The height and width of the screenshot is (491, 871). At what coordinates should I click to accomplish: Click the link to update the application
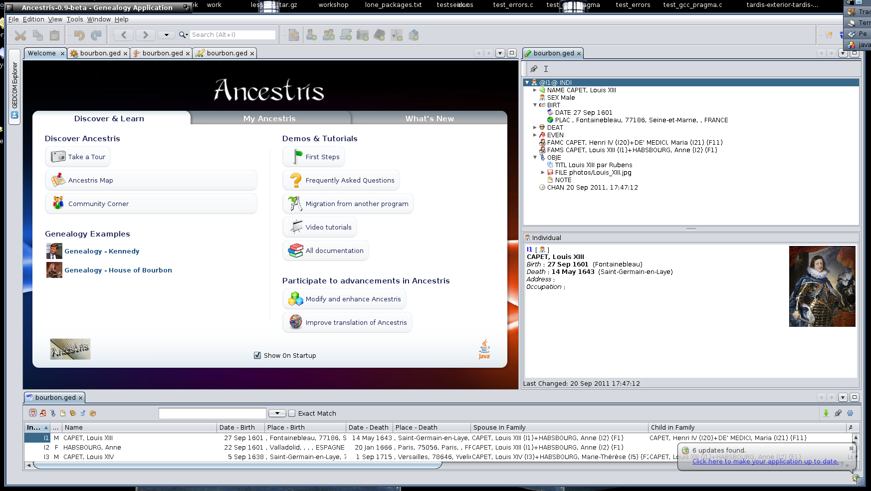coord(765,461)
